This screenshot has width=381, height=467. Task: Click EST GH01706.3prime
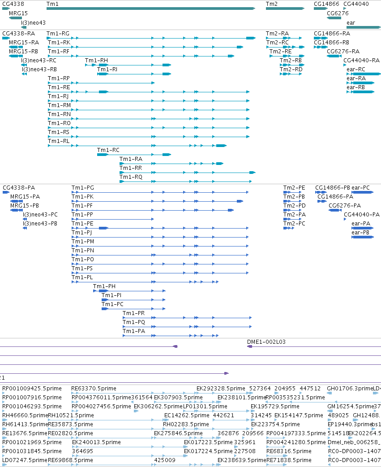[350, 389]
